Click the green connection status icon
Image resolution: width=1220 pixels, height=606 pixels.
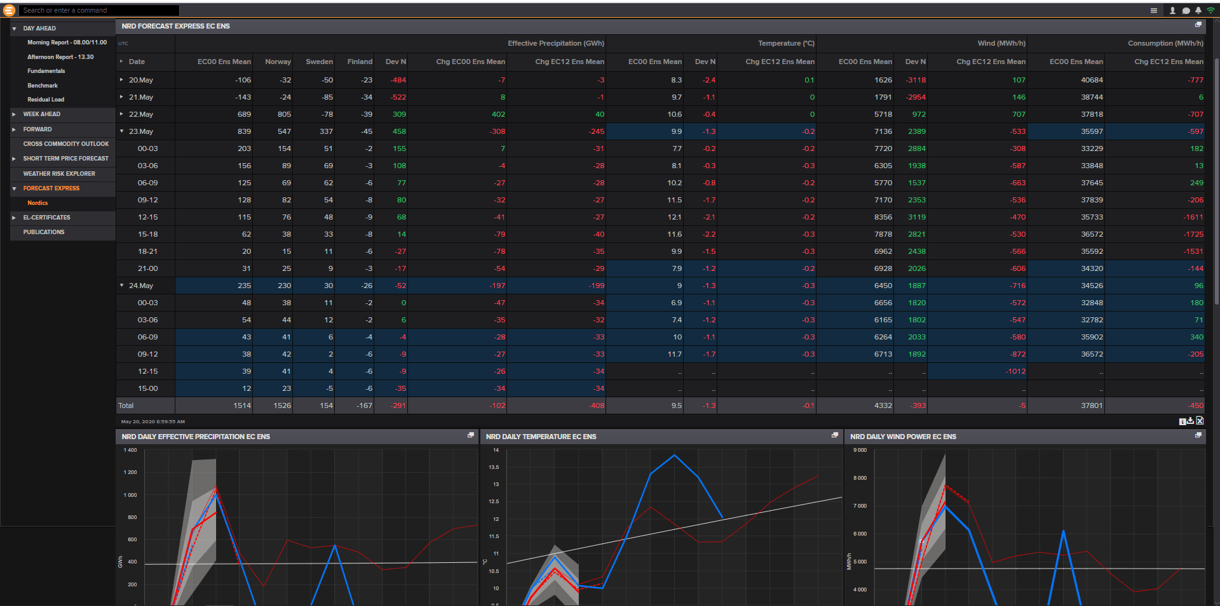click(1210, 10)
